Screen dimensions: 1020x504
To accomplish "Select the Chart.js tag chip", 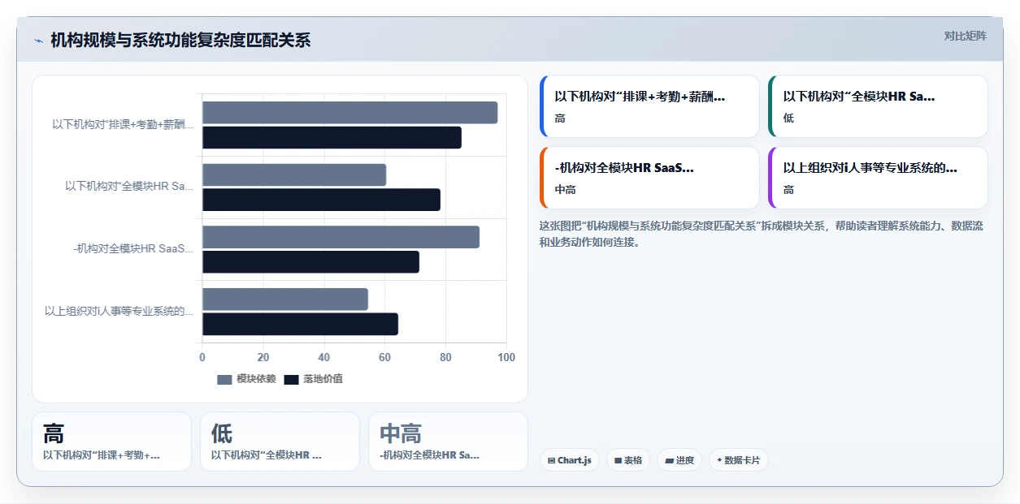I will click(x=570, y=460).
